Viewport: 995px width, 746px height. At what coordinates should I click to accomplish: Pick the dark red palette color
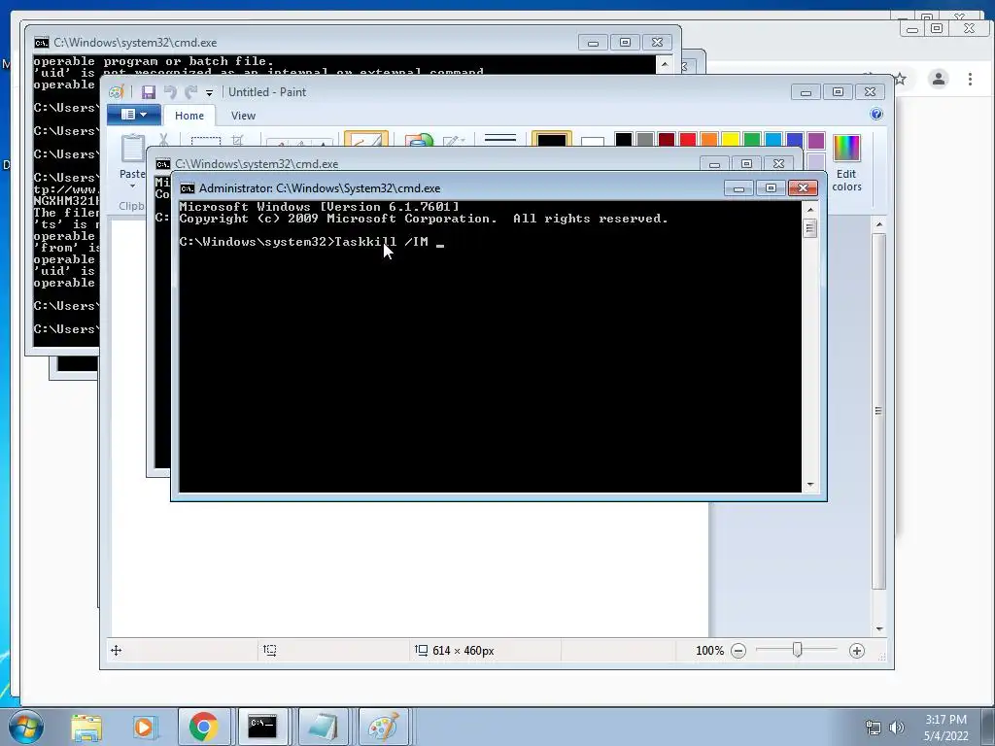point(667,140)
